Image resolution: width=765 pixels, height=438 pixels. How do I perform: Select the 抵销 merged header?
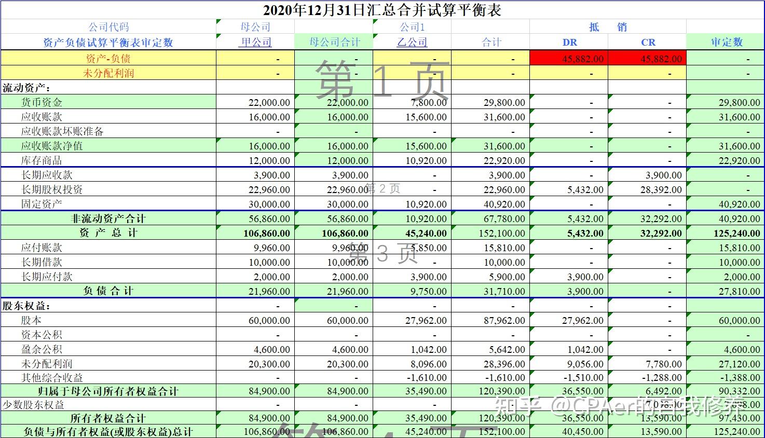coord(608,27)
